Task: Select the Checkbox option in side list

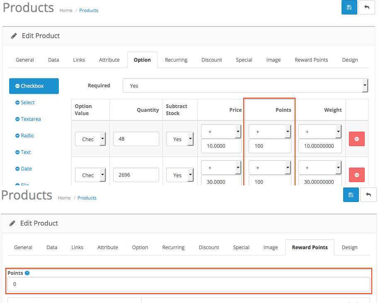Action: coord(34,86)
